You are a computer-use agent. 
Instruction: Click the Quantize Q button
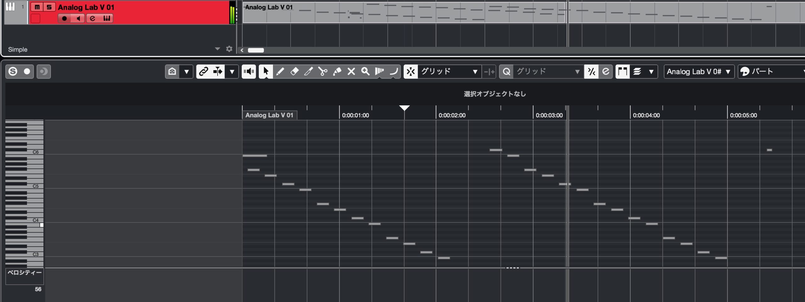click(x=506, y=71)
